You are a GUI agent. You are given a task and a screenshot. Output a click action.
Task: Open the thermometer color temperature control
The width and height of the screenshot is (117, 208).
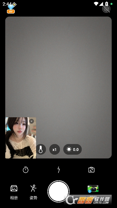coord(41,149)
